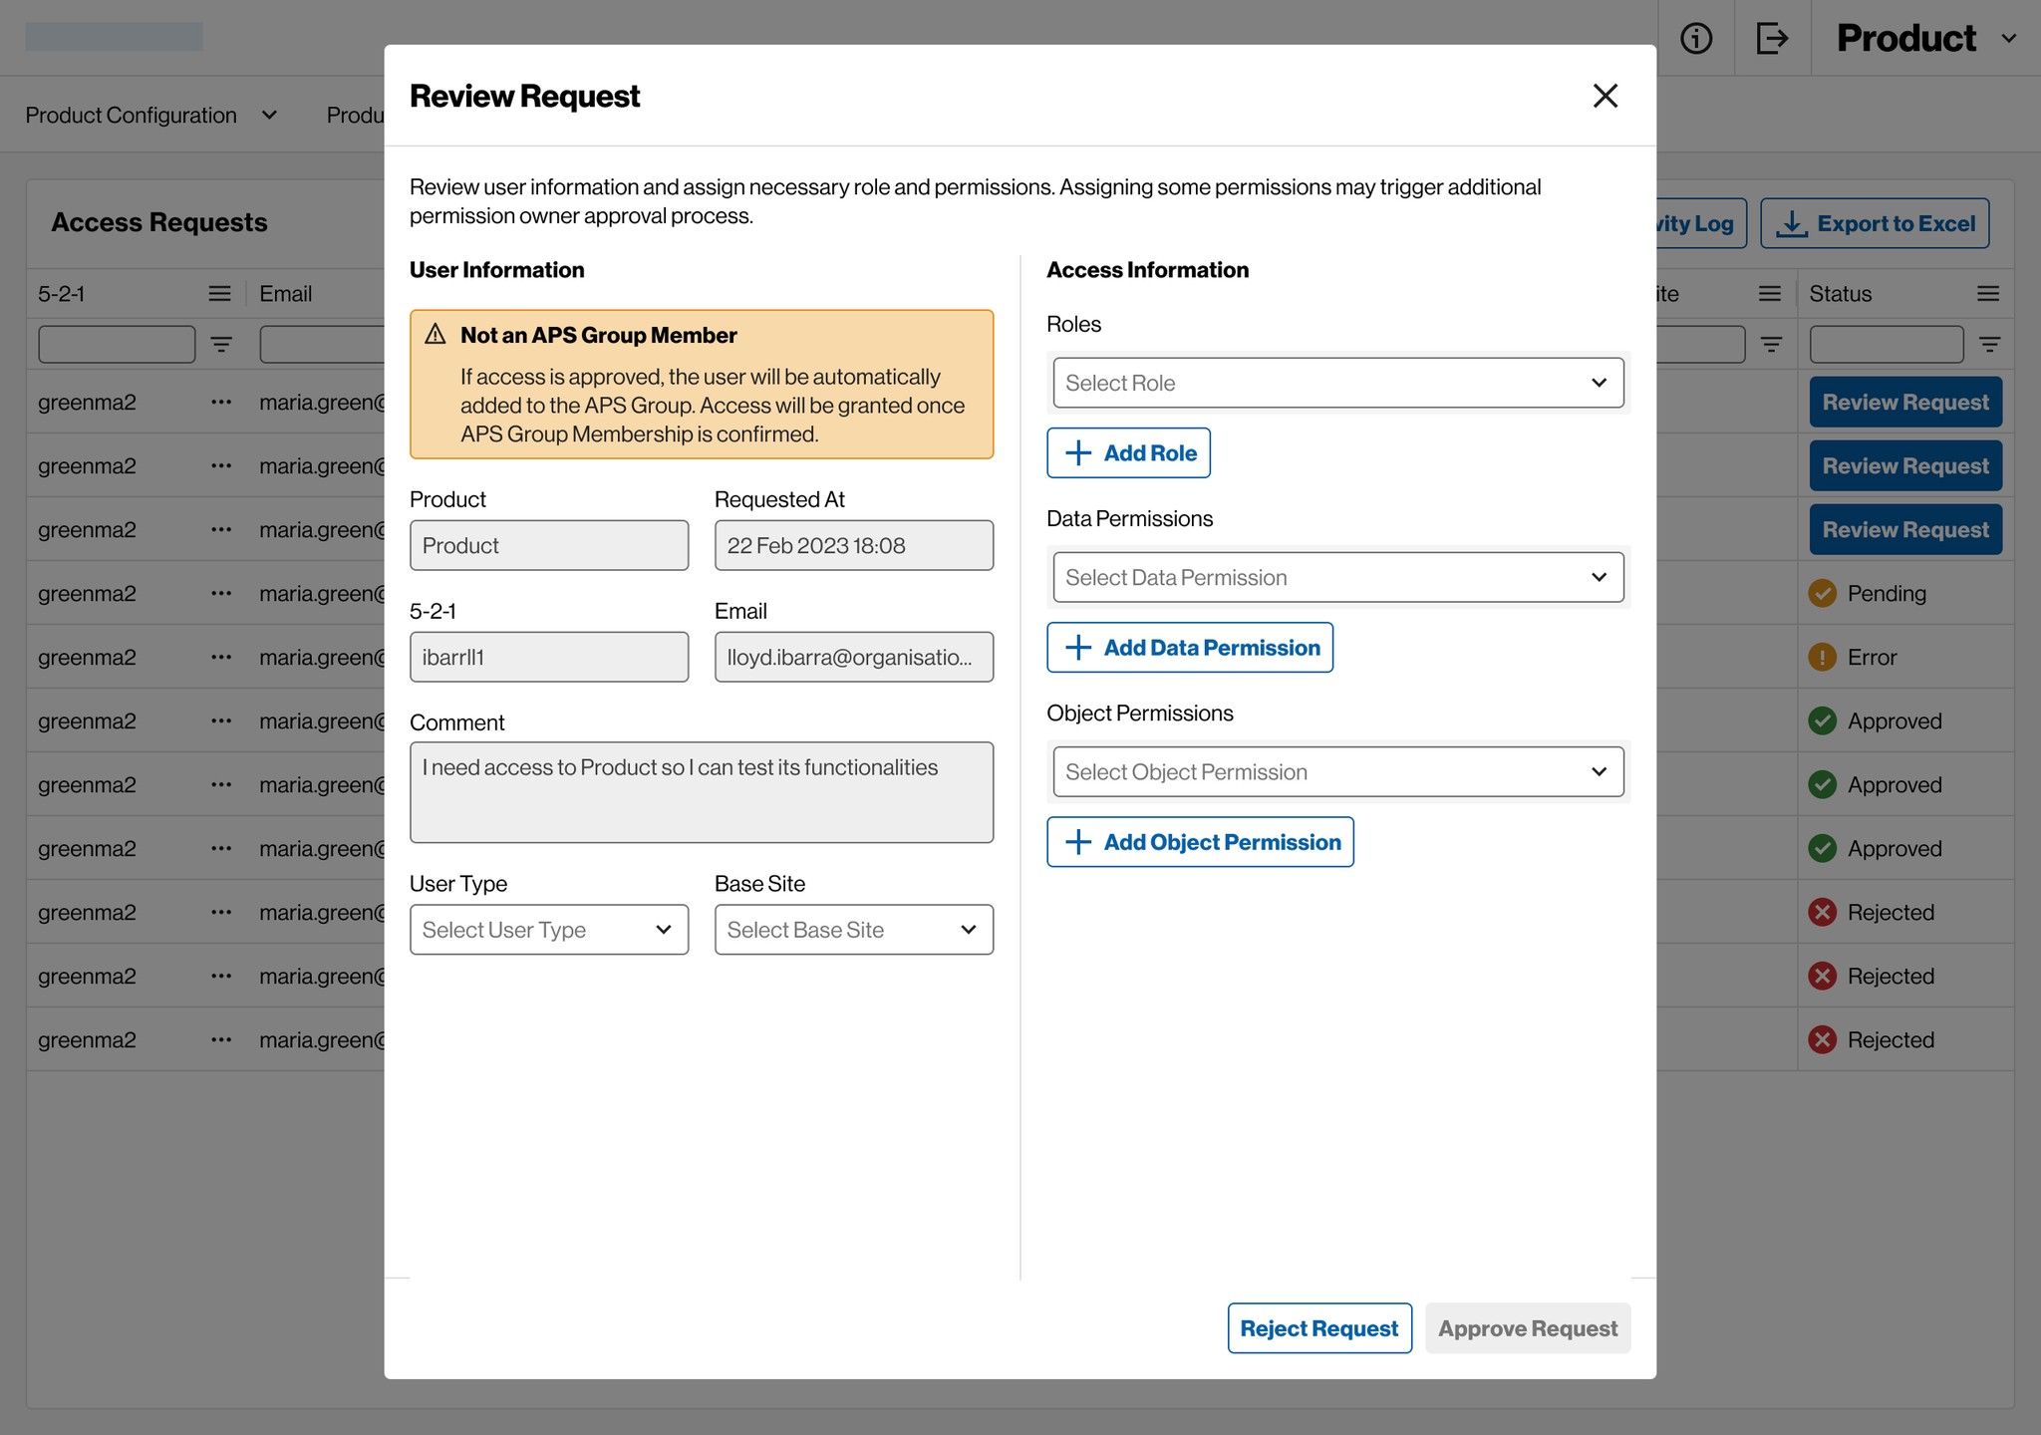Viewport: 2041px width, 1435px height.
Task: Open Select Object Permission dropdown
Action: (1337, 772)
